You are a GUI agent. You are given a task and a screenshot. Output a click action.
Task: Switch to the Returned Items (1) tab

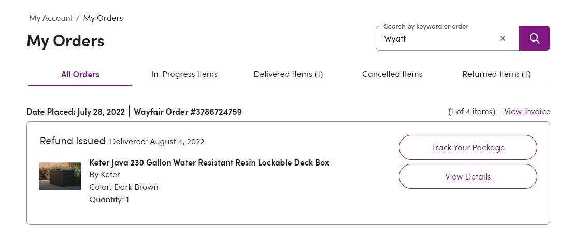point(496,74)
